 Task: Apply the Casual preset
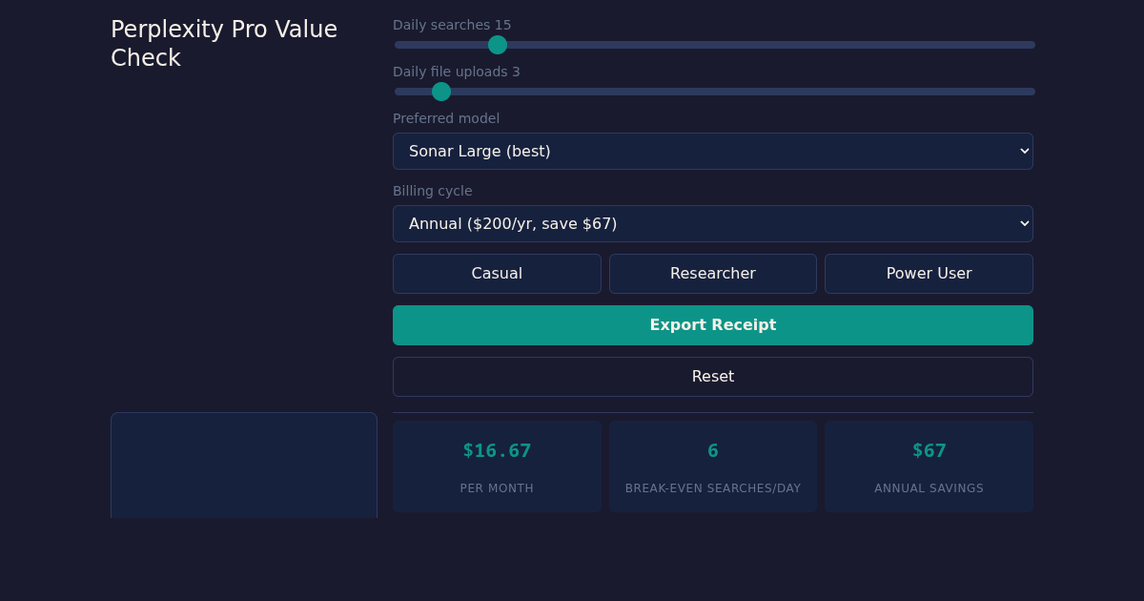pos(497,274)
